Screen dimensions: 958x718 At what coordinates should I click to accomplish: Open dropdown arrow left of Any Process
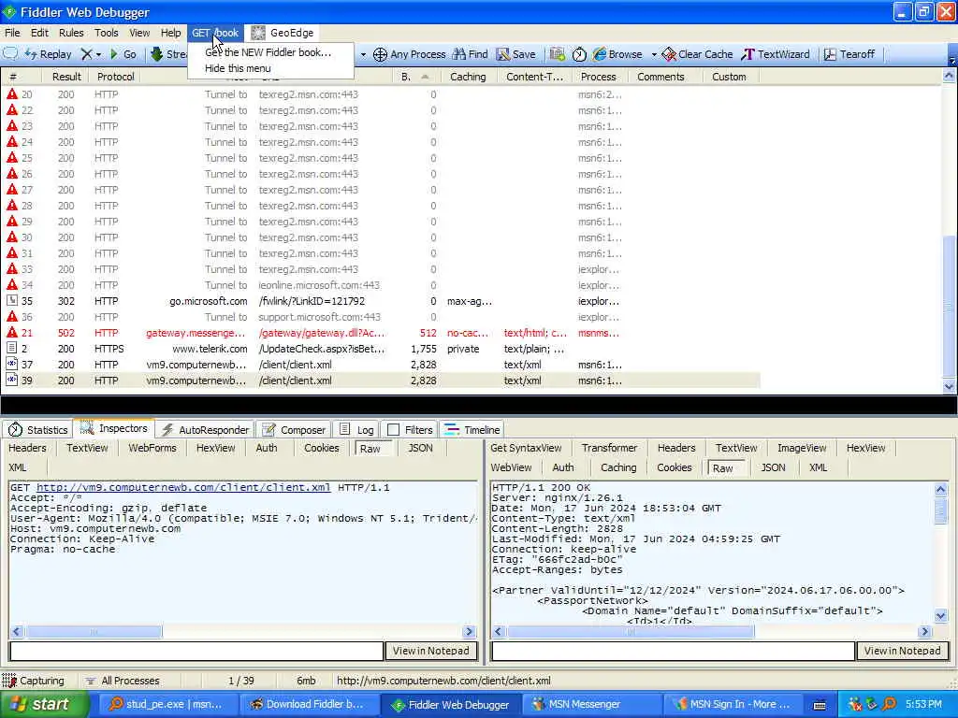[363, 54]
